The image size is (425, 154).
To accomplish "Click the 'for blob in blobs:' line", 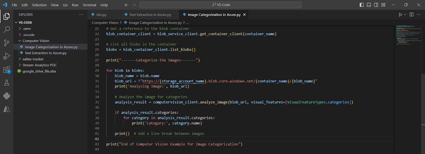I will click(x=125, y=71).
